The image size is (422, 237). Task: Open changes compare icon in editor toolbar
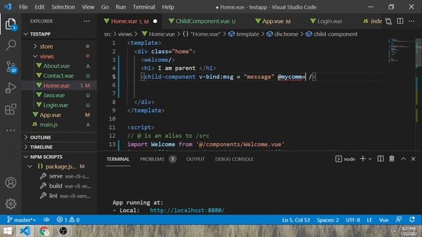(x=388, y=21)
